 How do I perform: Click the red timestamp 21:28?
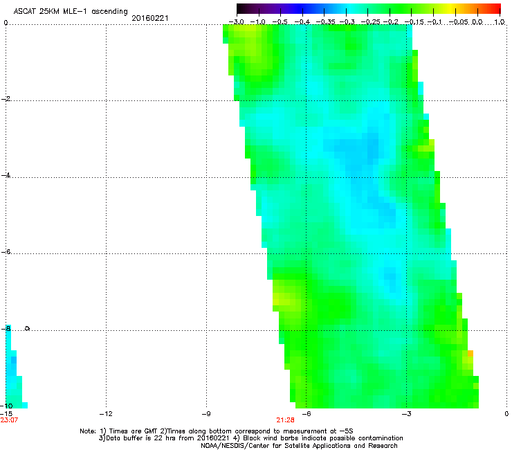coord(285,420)
